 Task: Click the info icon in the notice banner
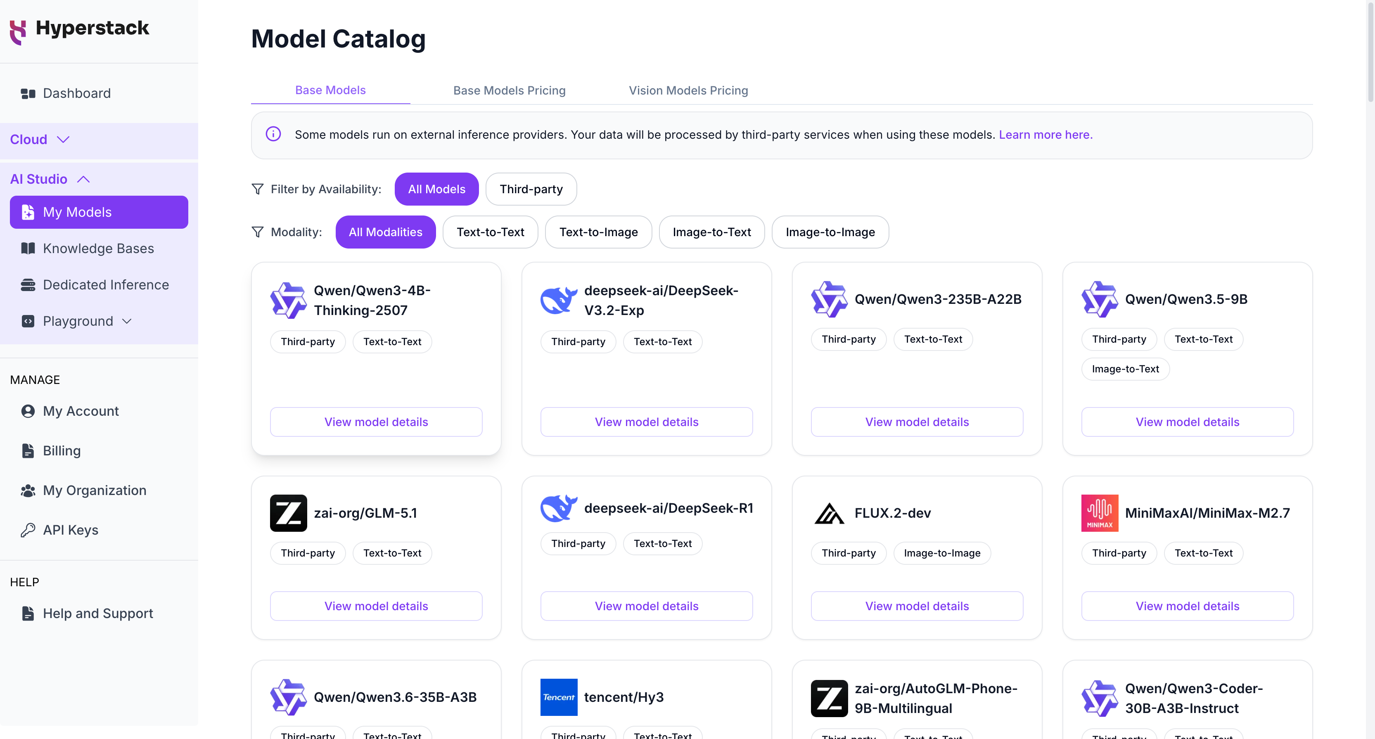tap(273, 134)
